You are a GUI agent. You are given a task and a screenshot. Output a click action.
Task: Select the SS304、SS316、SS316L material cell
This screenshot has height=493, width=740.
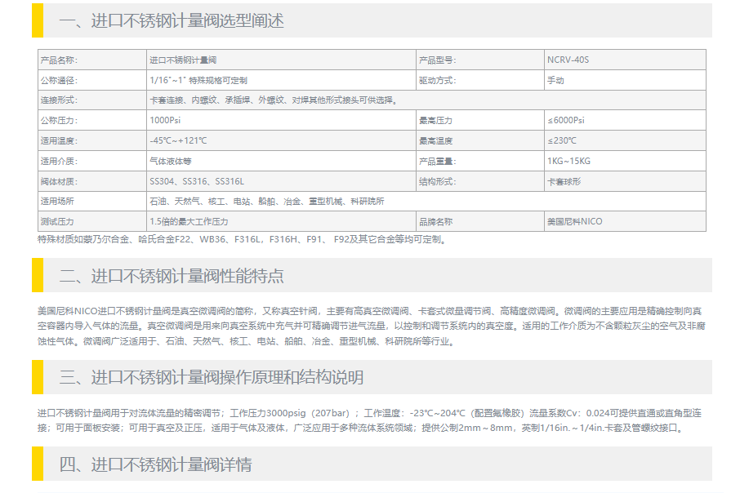(x=197, y=181)
